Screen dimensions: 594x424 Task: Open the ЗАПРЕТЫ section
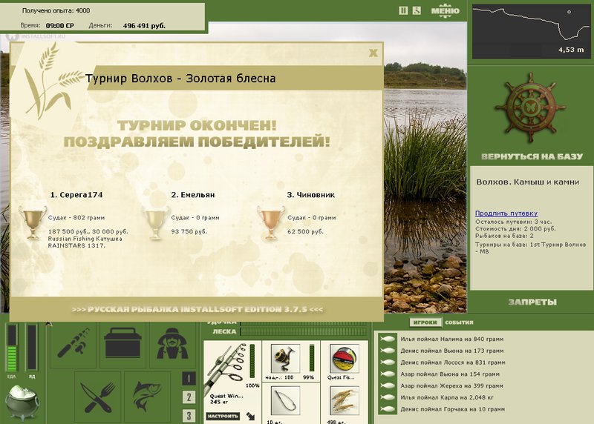click(532, 302)
